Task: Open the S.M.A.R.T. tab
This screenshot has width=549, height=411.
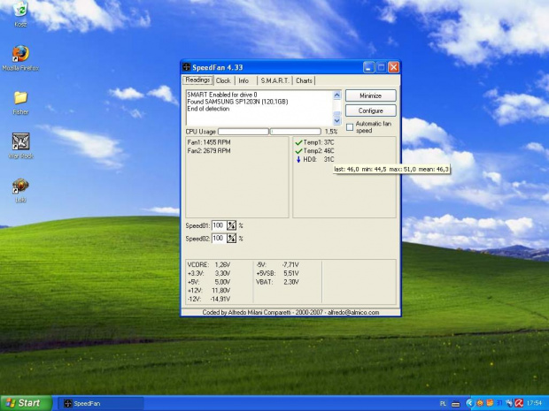Action: point(274,80)
